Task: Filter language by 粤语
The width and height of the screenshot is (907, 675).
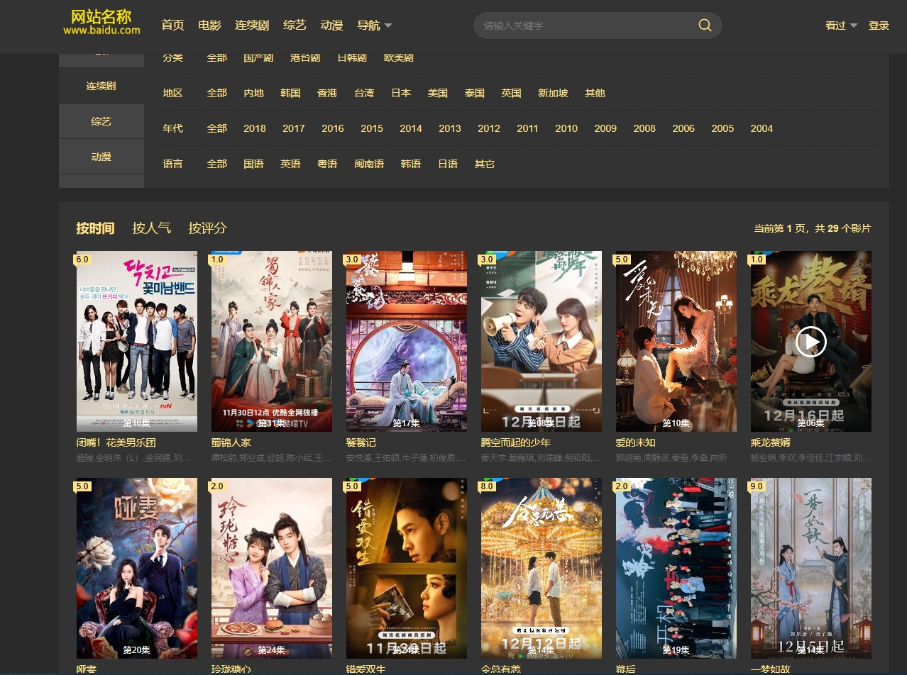Action: click(327, 164)
